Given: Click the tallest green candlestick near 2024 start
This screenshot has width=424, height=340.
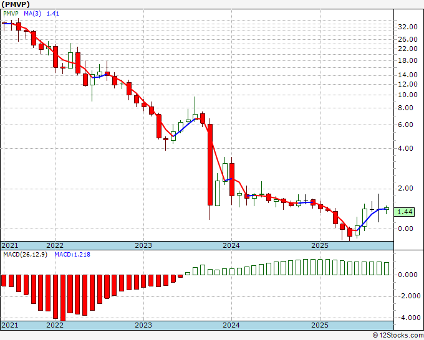Looking at the screenshot, I should (218, 194).
